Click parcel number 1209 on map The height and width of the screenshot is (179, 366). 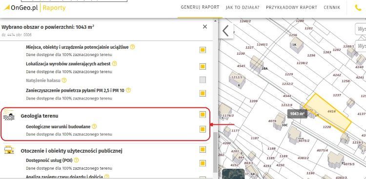[x=253, y=101]
